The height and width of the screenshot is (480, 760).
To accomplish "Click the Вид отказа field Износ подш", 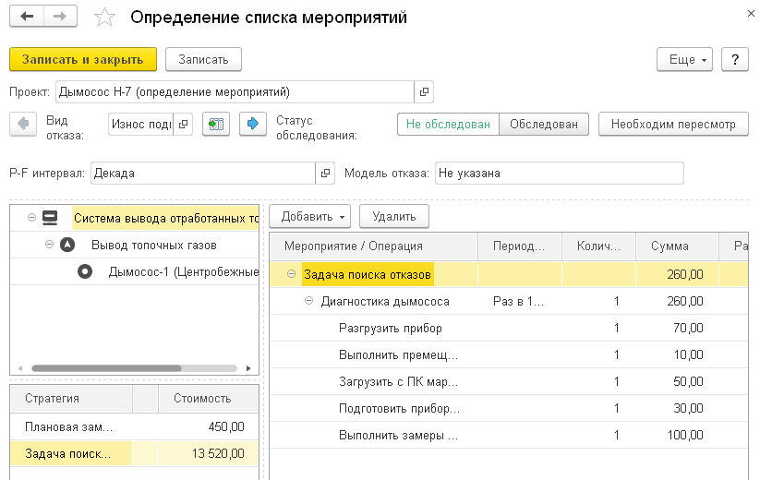I will pyautogui.click(x=141, y=125).
